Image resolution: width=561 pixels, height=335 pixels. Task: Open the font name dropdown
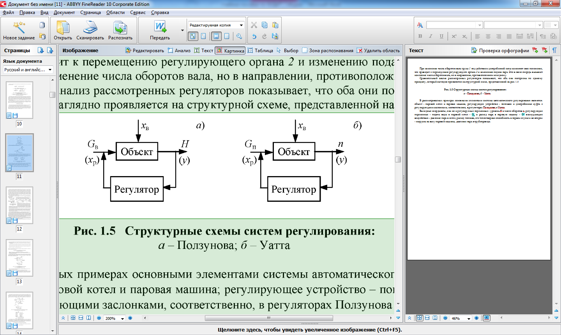454,25
